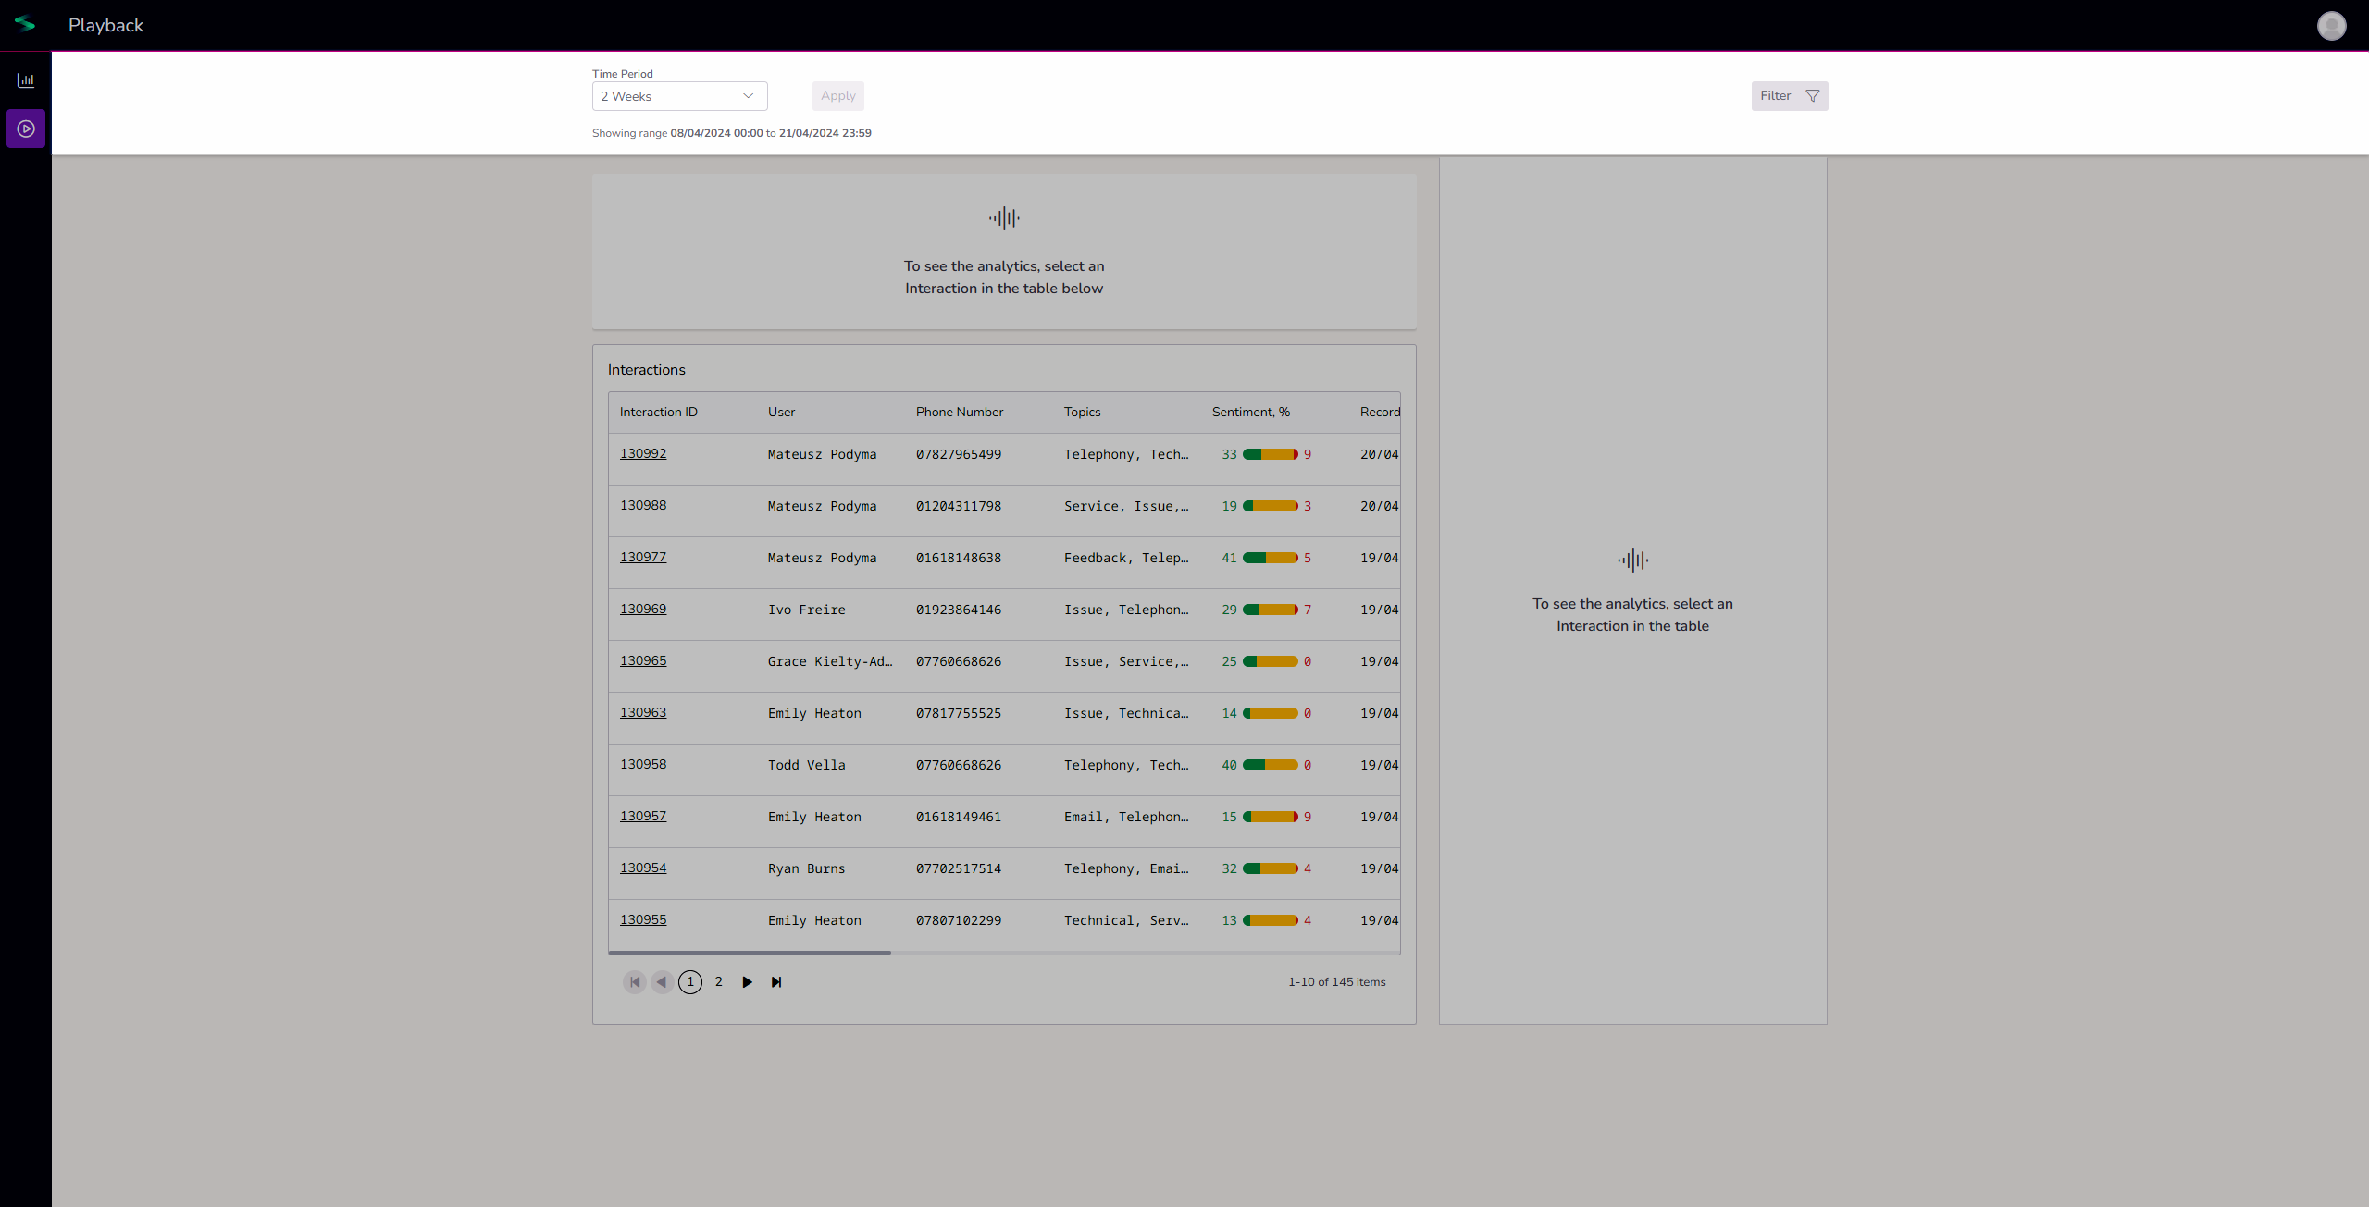
Task: Go to previous page arrow
Action: [x=662, y=982]
